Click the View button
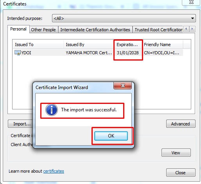 point(176,153)
